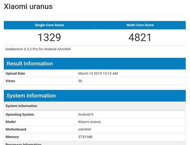Select the Multi-Core Score header
The width and height of the screenshot is (190, 145).
140,25
